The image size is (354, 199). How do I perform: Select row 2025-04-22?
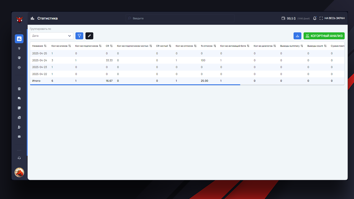[x=187, y=74]
